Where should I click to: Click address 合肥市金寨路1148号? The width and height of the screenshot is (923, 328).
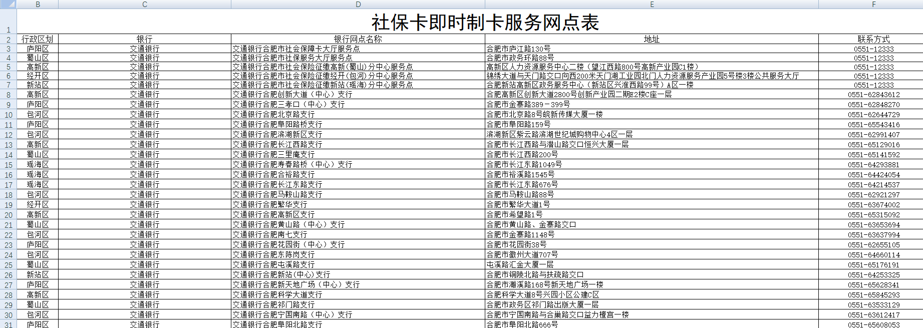(x=652, y=234)
